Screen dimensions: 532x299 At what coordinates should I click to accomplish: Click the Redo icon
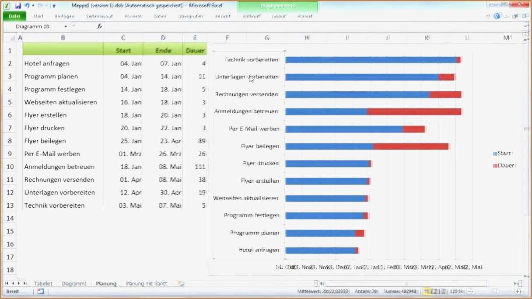coord(40,5)
